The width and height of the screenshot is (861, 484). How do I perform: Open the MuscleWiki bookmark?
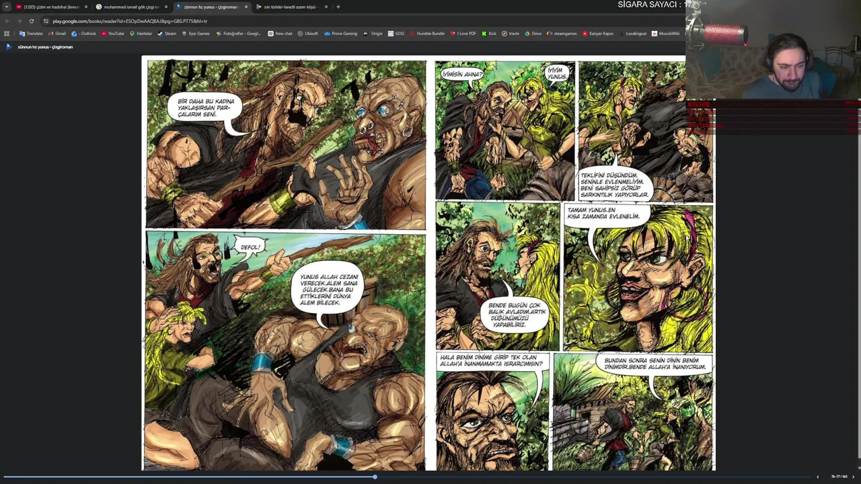coord(666,34)
